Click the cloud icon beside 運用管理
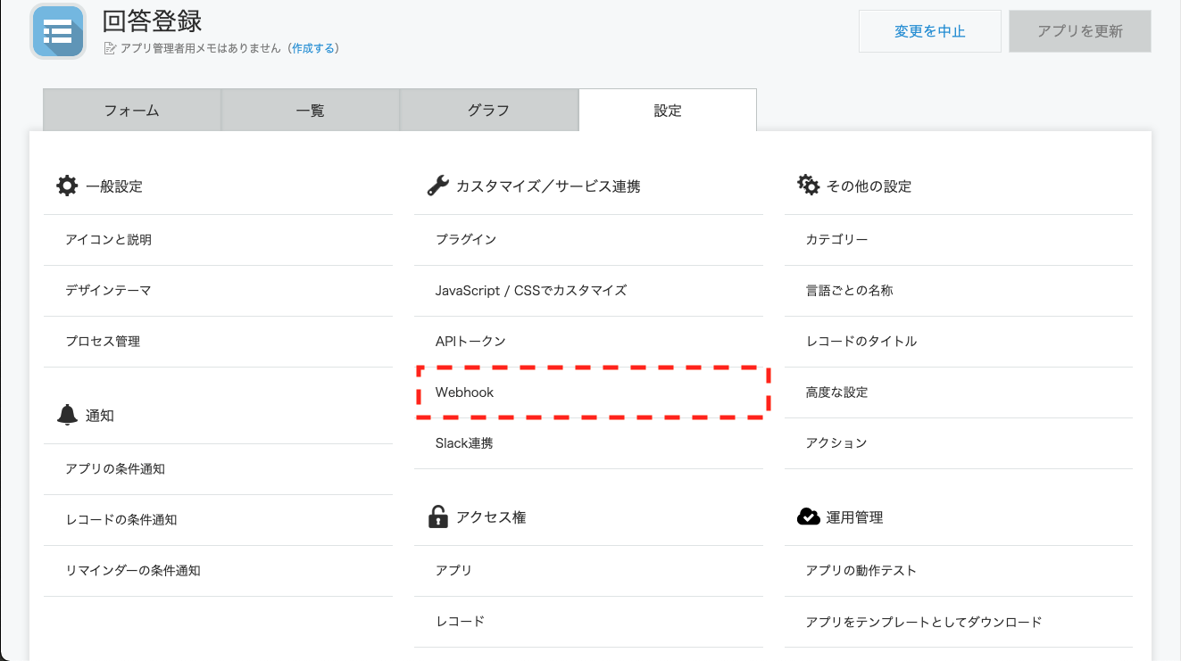The image size is (1181, 661). (x=808, y=516)
